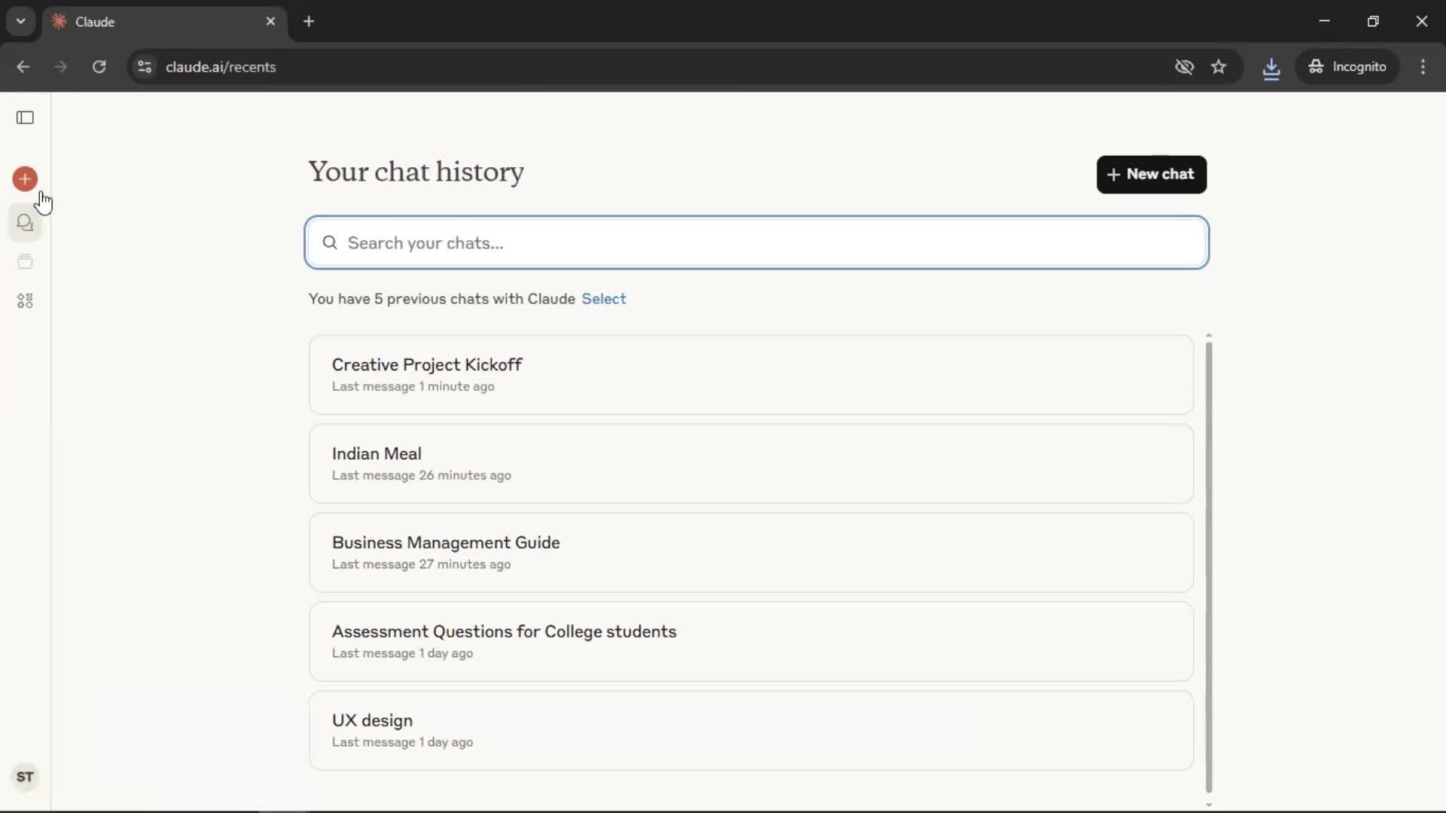The image size is (1446, 813).
Task: Open the sidebar with the panel toggle icon
Action: tap(25, 117)
